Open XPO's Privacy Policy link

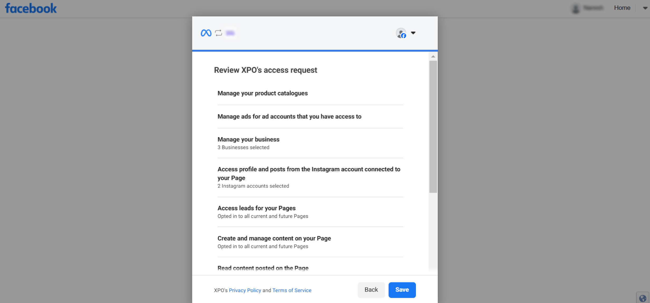tap(245, 290)
